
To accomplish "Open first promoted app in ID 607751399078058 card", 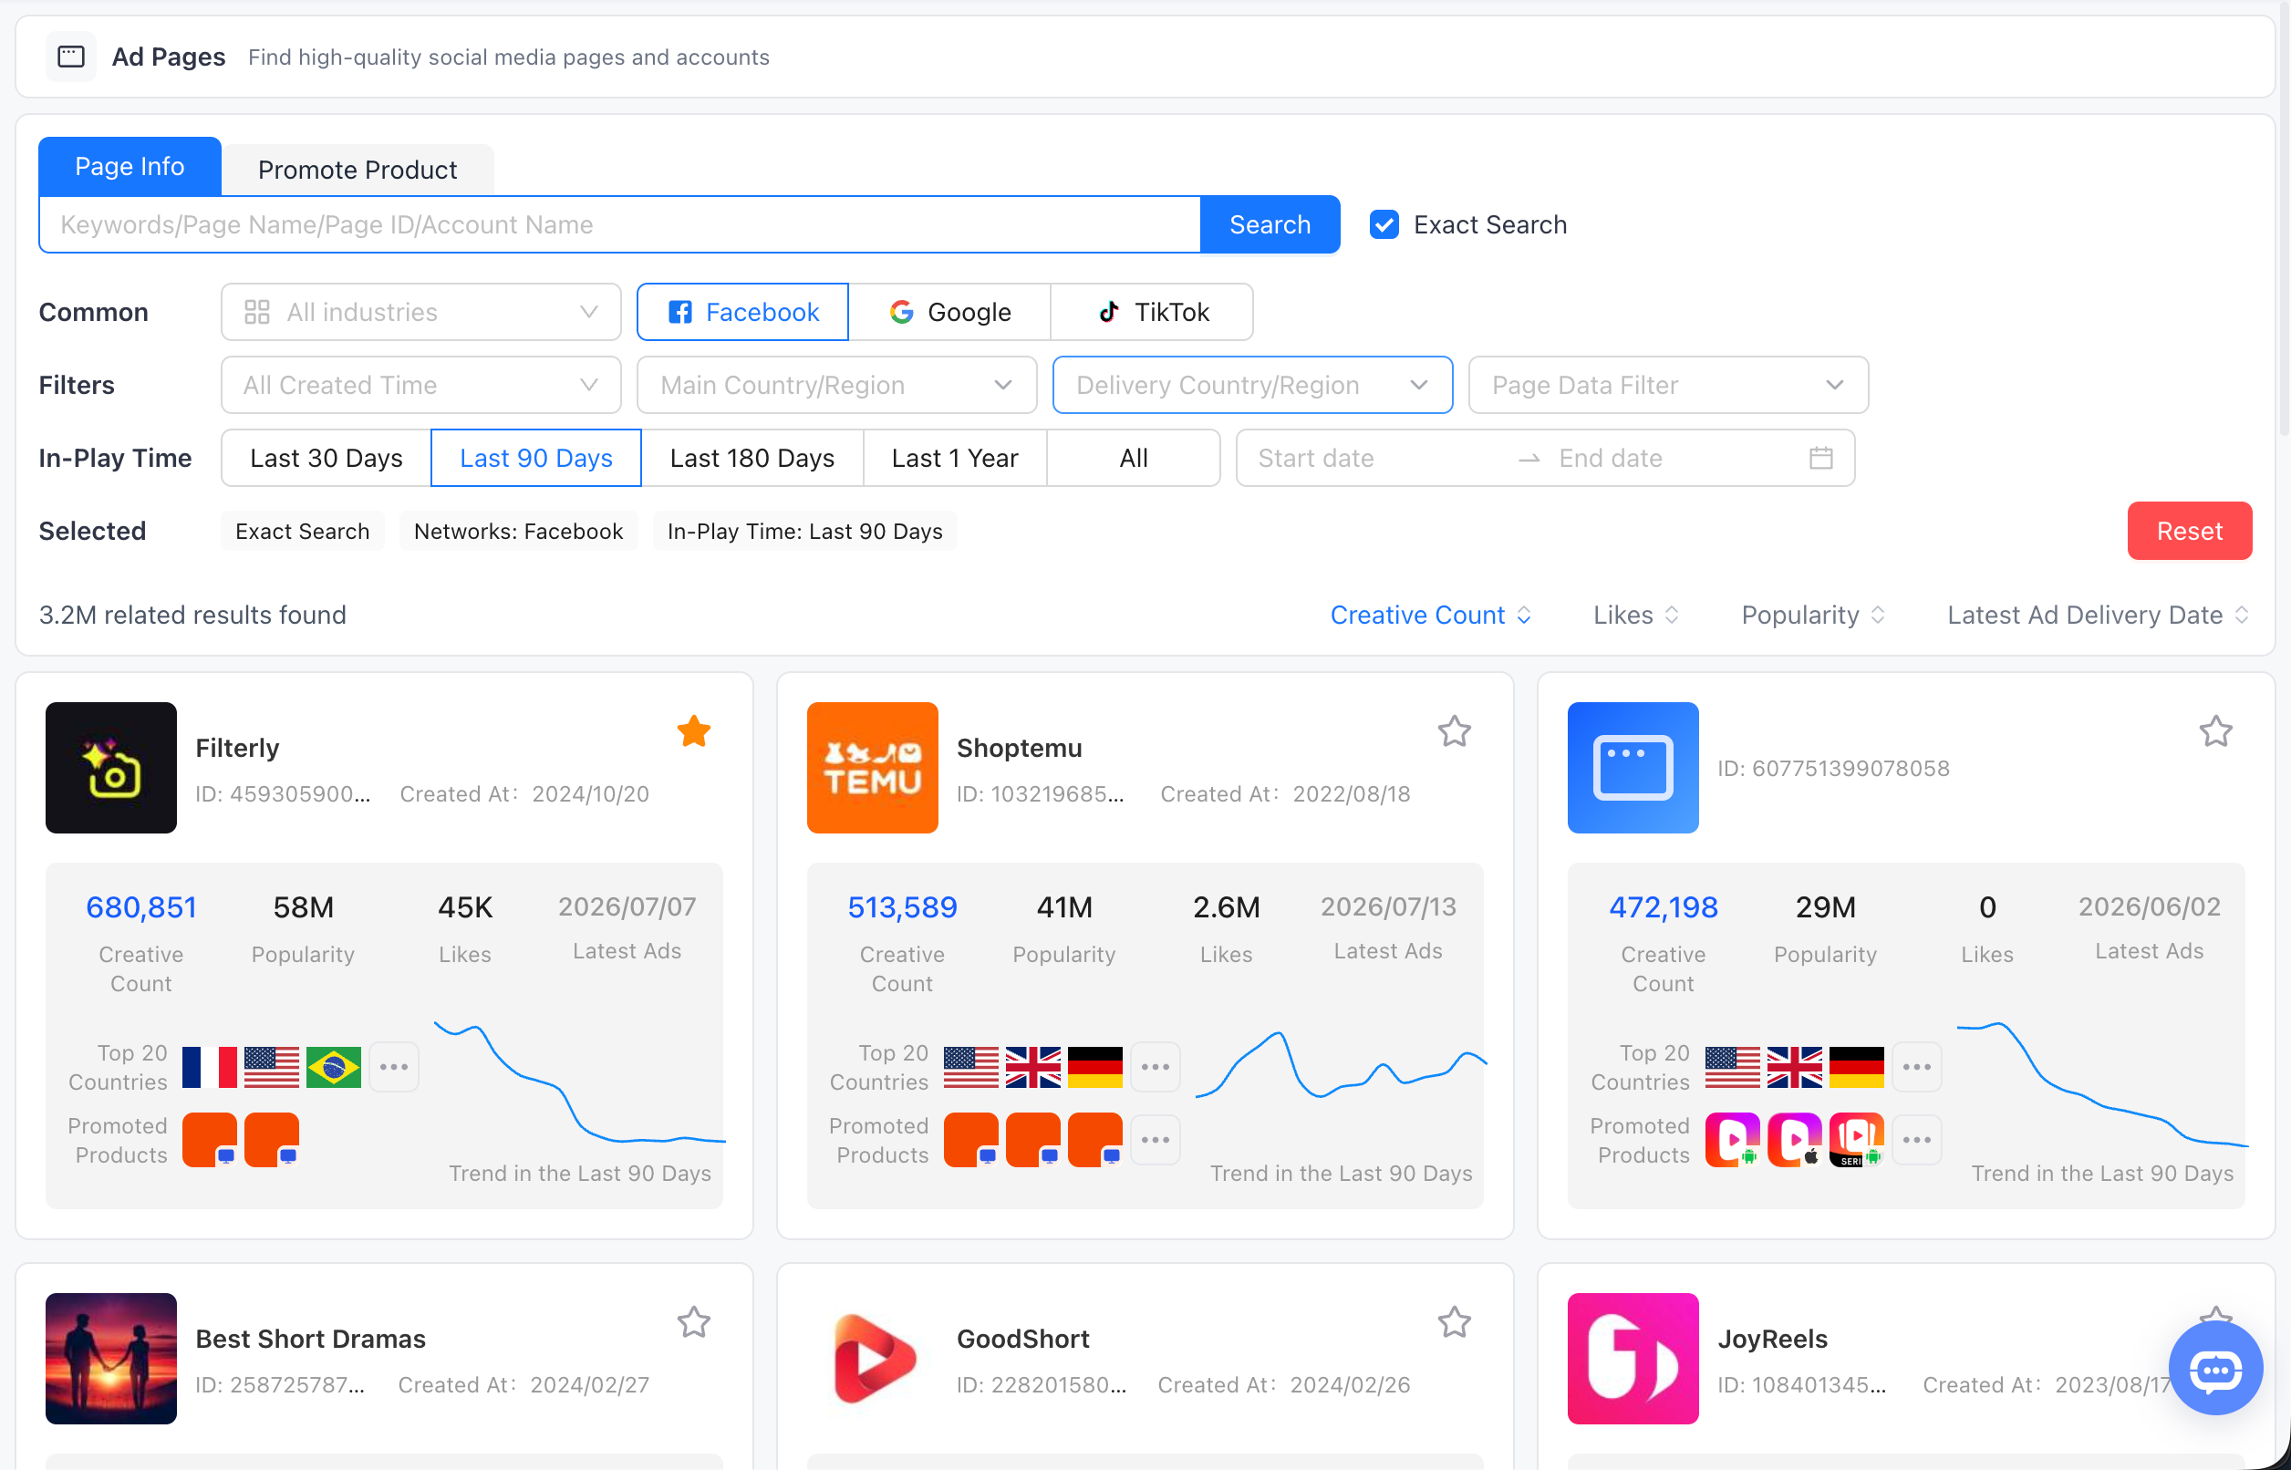I will [1732, 1140].
